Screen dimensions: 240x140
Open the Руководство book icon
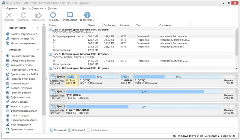[x=70, y=15]
